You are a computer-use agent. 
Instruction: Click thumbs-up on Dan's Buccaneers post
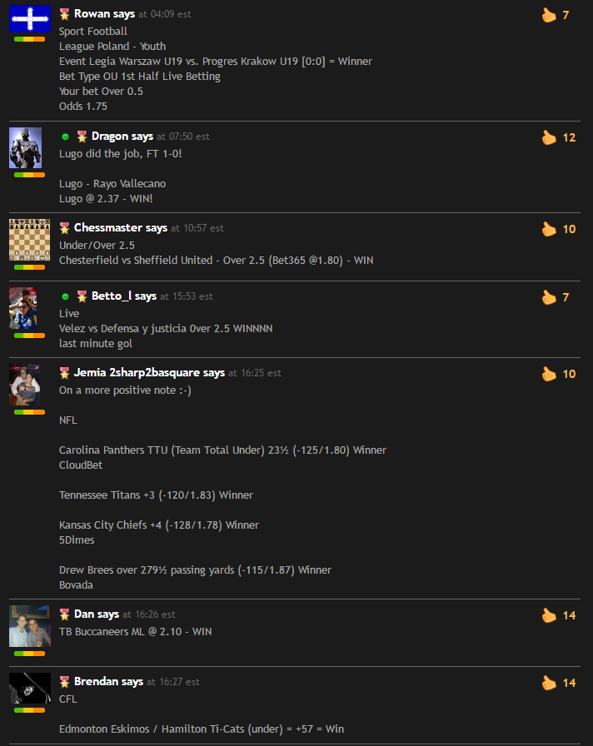point(549,615)
